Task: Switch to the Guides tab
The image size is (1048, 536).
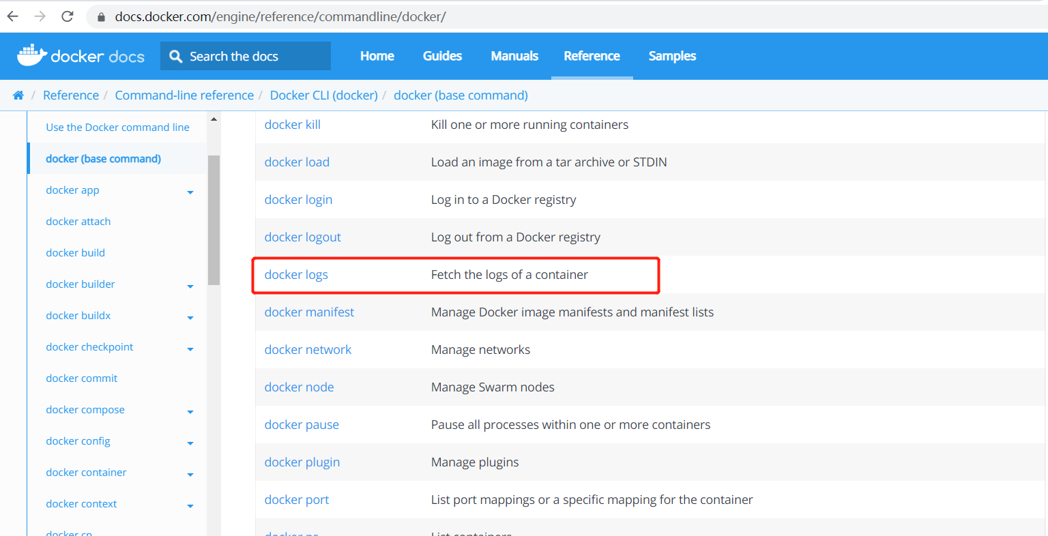Action: (x=442, y=56)
